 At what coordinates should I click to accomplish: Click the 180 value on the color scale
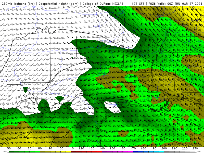[143, 148]
